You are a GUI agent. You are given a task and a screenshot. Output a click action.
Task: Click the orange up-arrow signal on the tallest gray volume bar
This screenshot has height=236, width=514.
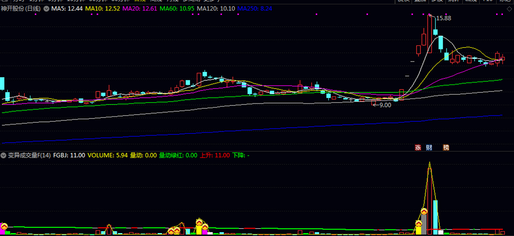coord(424,211)
